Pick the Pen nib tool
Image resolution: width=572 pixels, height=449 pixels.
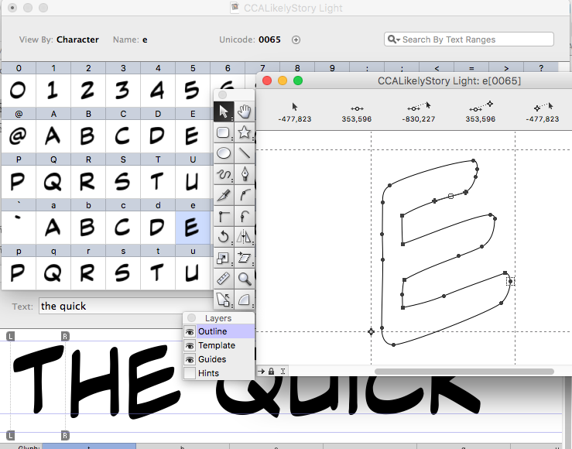point(245,174)
